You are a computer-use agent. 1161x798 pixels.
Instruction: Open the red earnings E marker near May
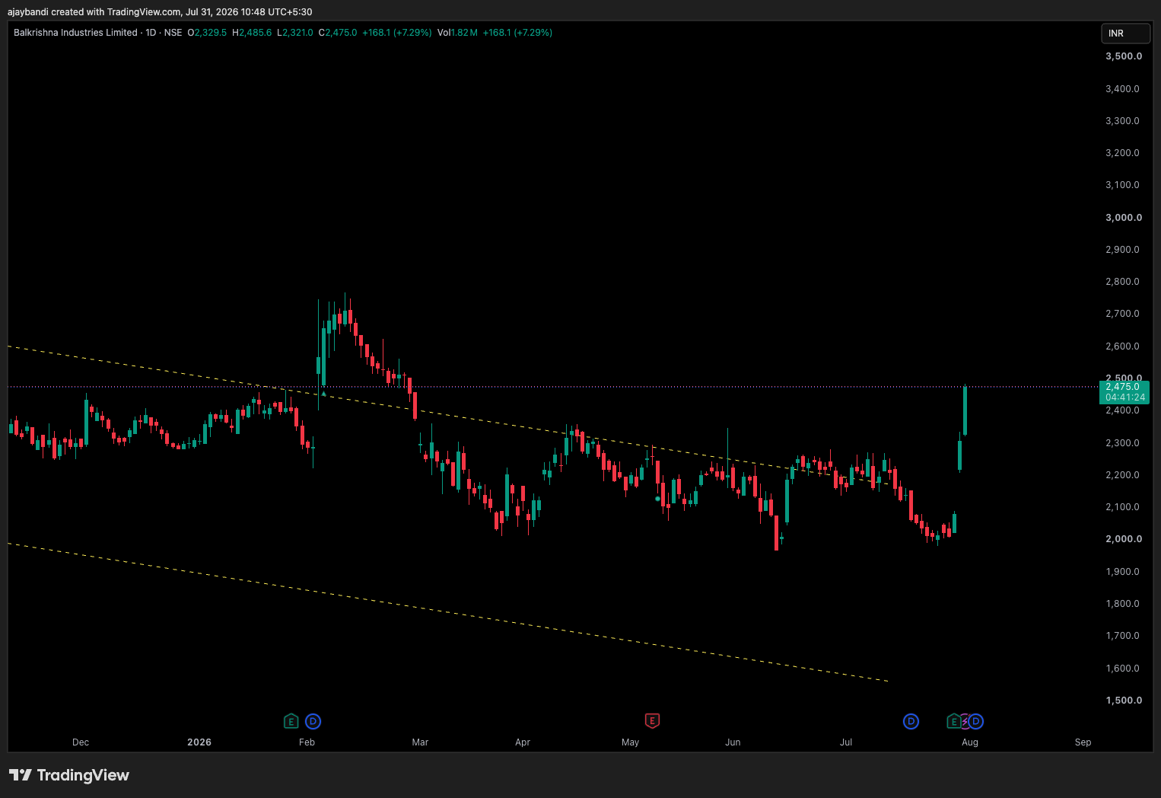[x=652, y=720]
